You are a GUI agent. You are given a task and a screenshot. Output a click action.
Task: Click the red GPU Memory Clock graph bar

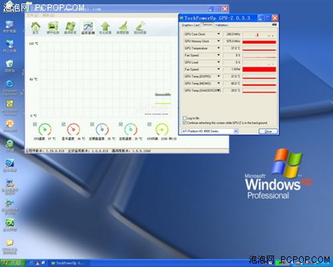point(259,42)
